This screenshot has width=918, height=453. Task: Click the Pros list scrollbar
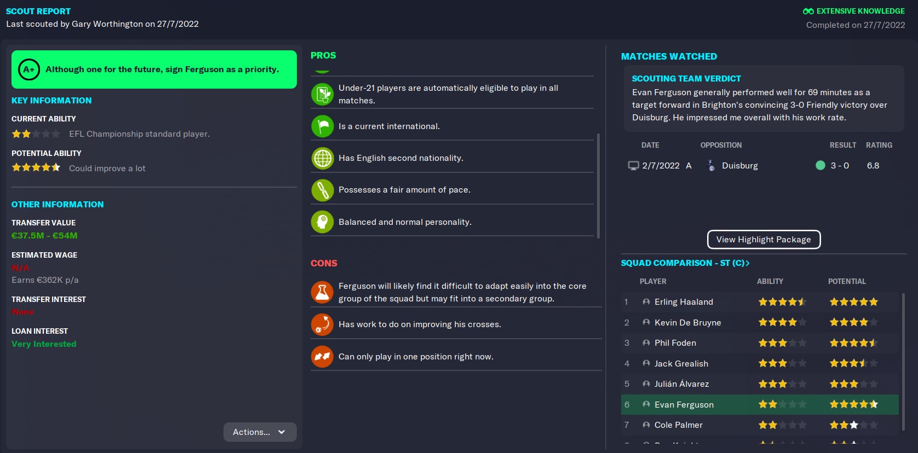[x=598, y=186]
